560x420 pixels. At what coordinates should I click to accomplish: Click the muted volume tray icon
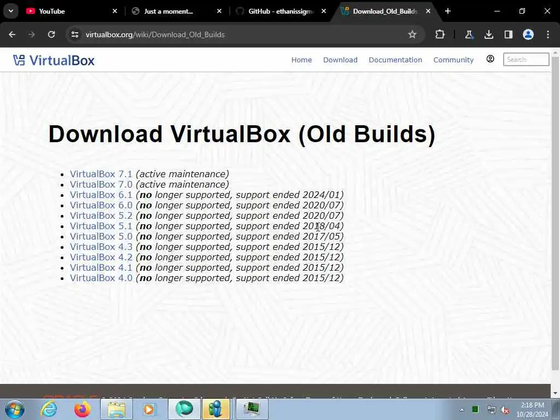(x=505, y=410)
